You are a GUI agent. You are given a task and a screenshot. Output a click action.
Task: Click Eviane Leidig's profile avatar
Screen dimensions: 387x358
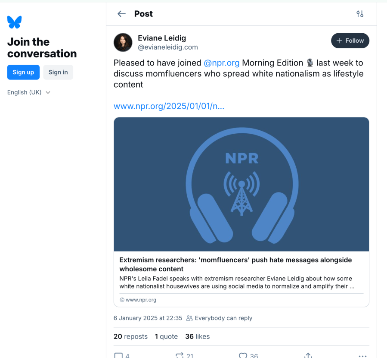123,42
